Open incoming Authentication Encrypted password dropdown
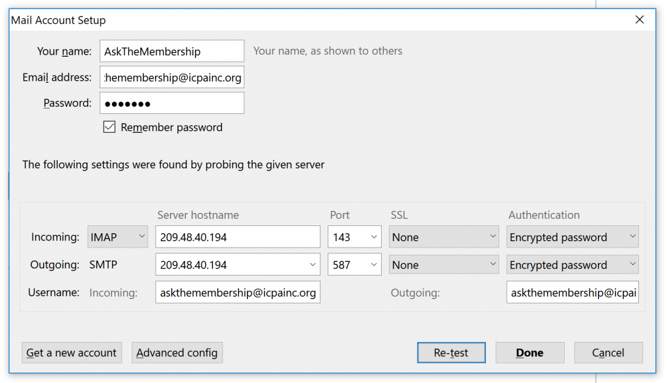 [x=572, y=236]
